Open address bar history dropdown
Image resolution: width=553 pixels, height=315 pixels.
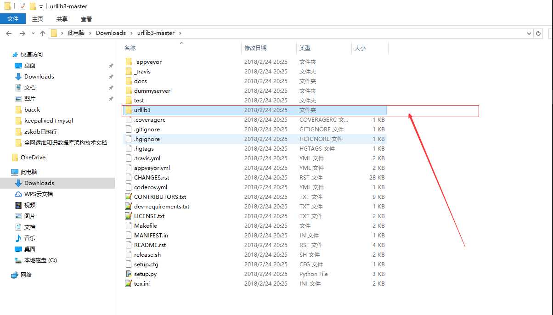tap(529, 33)
